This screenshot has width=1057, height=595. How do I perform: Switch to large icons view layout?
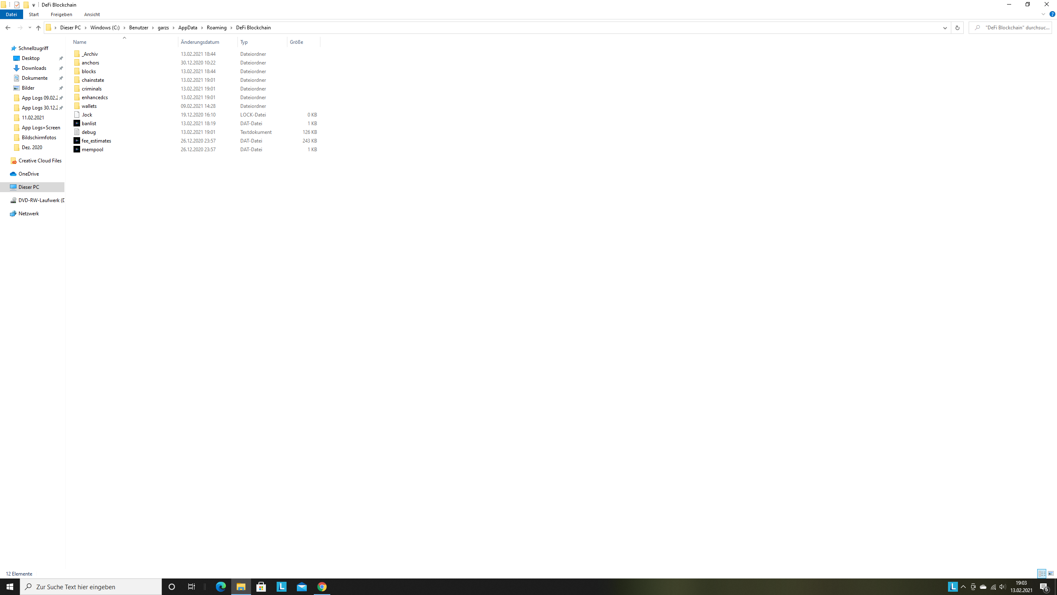click(x=1051, y=574)
